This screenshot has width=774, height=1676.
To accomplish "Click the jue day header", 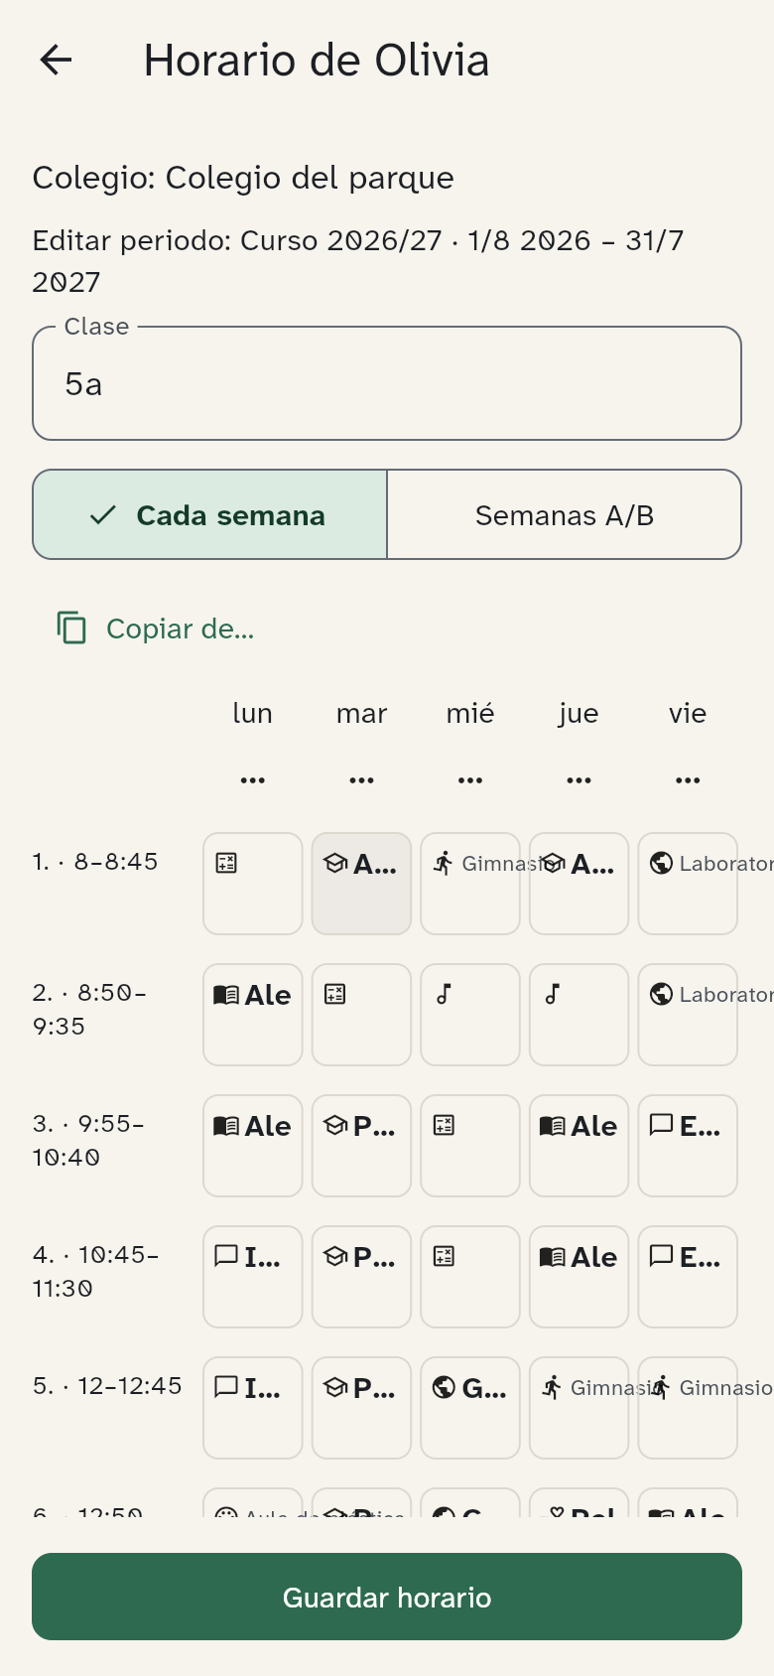I will point(579,713).
